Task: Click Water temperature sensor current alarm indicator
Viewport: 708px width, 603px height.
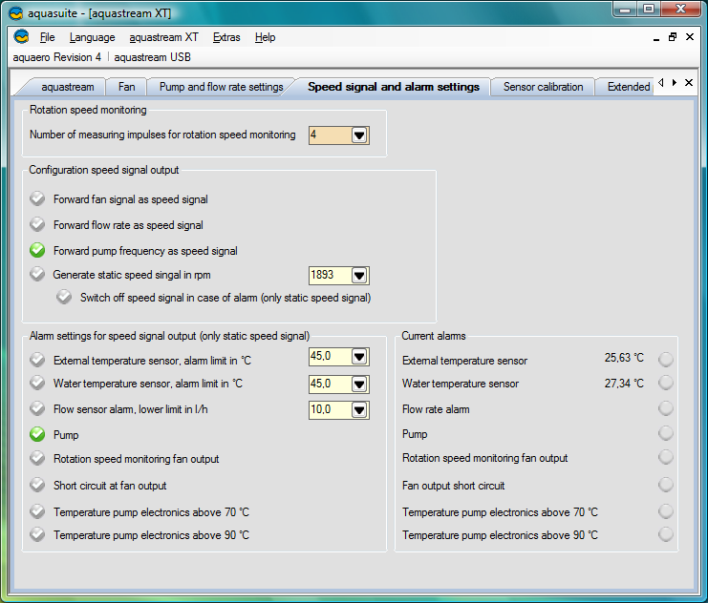Action: pos(666,383)
